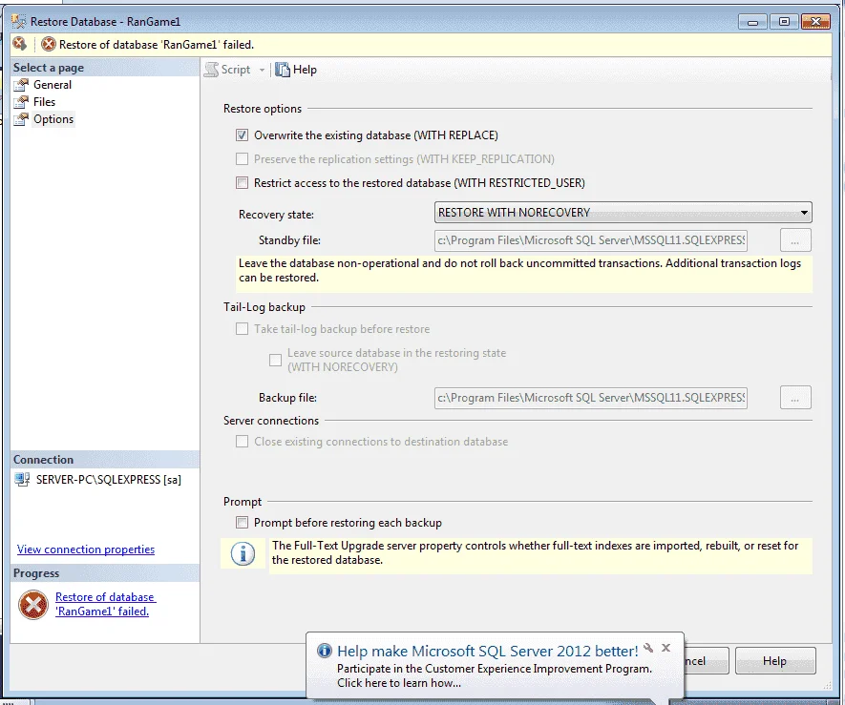This screenshot has width=845, height=705.
Task: Click the Server connections group label
Action: [x=271, y=421]
